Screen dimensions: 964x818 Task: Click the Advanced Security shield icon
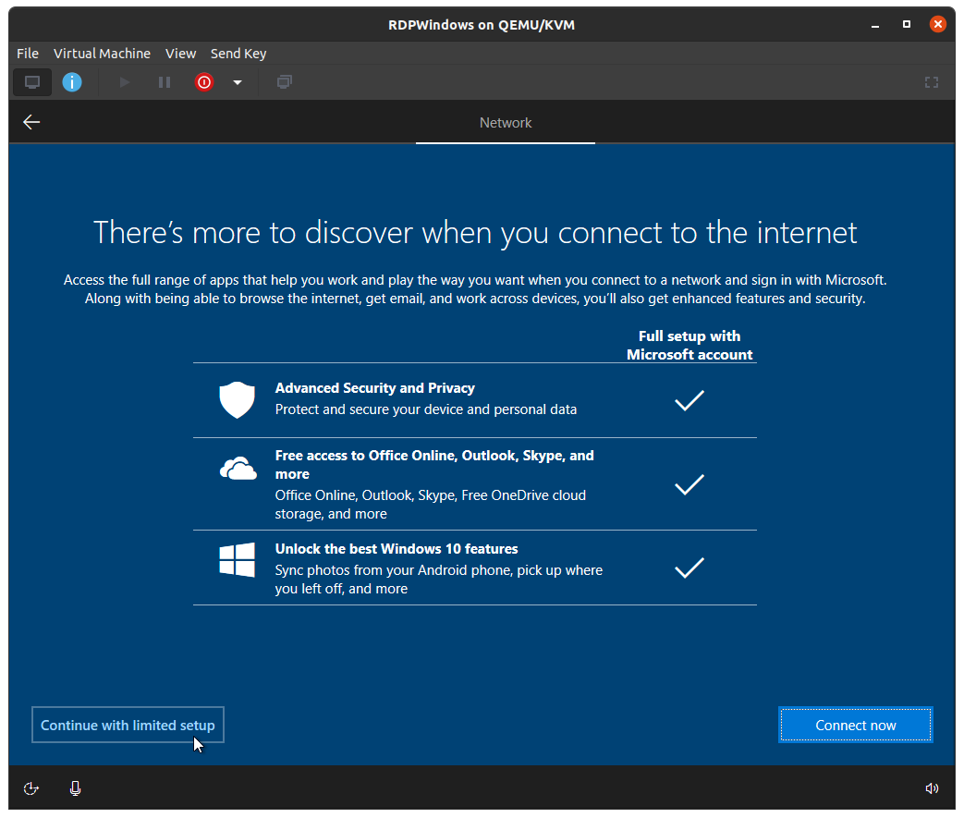237,400
